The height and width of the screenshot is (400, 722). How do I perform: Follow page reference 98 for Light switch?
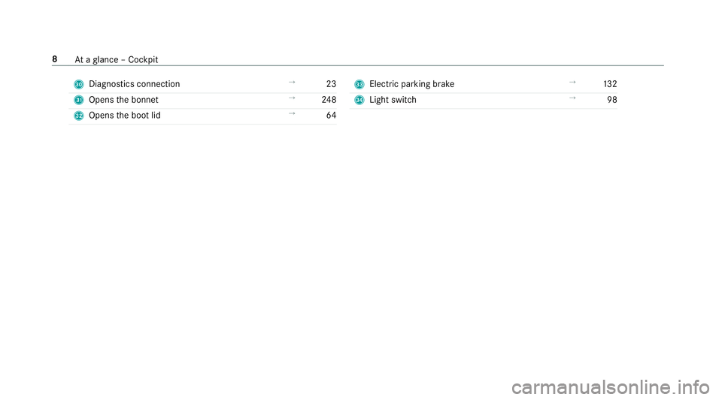(612, 100)
